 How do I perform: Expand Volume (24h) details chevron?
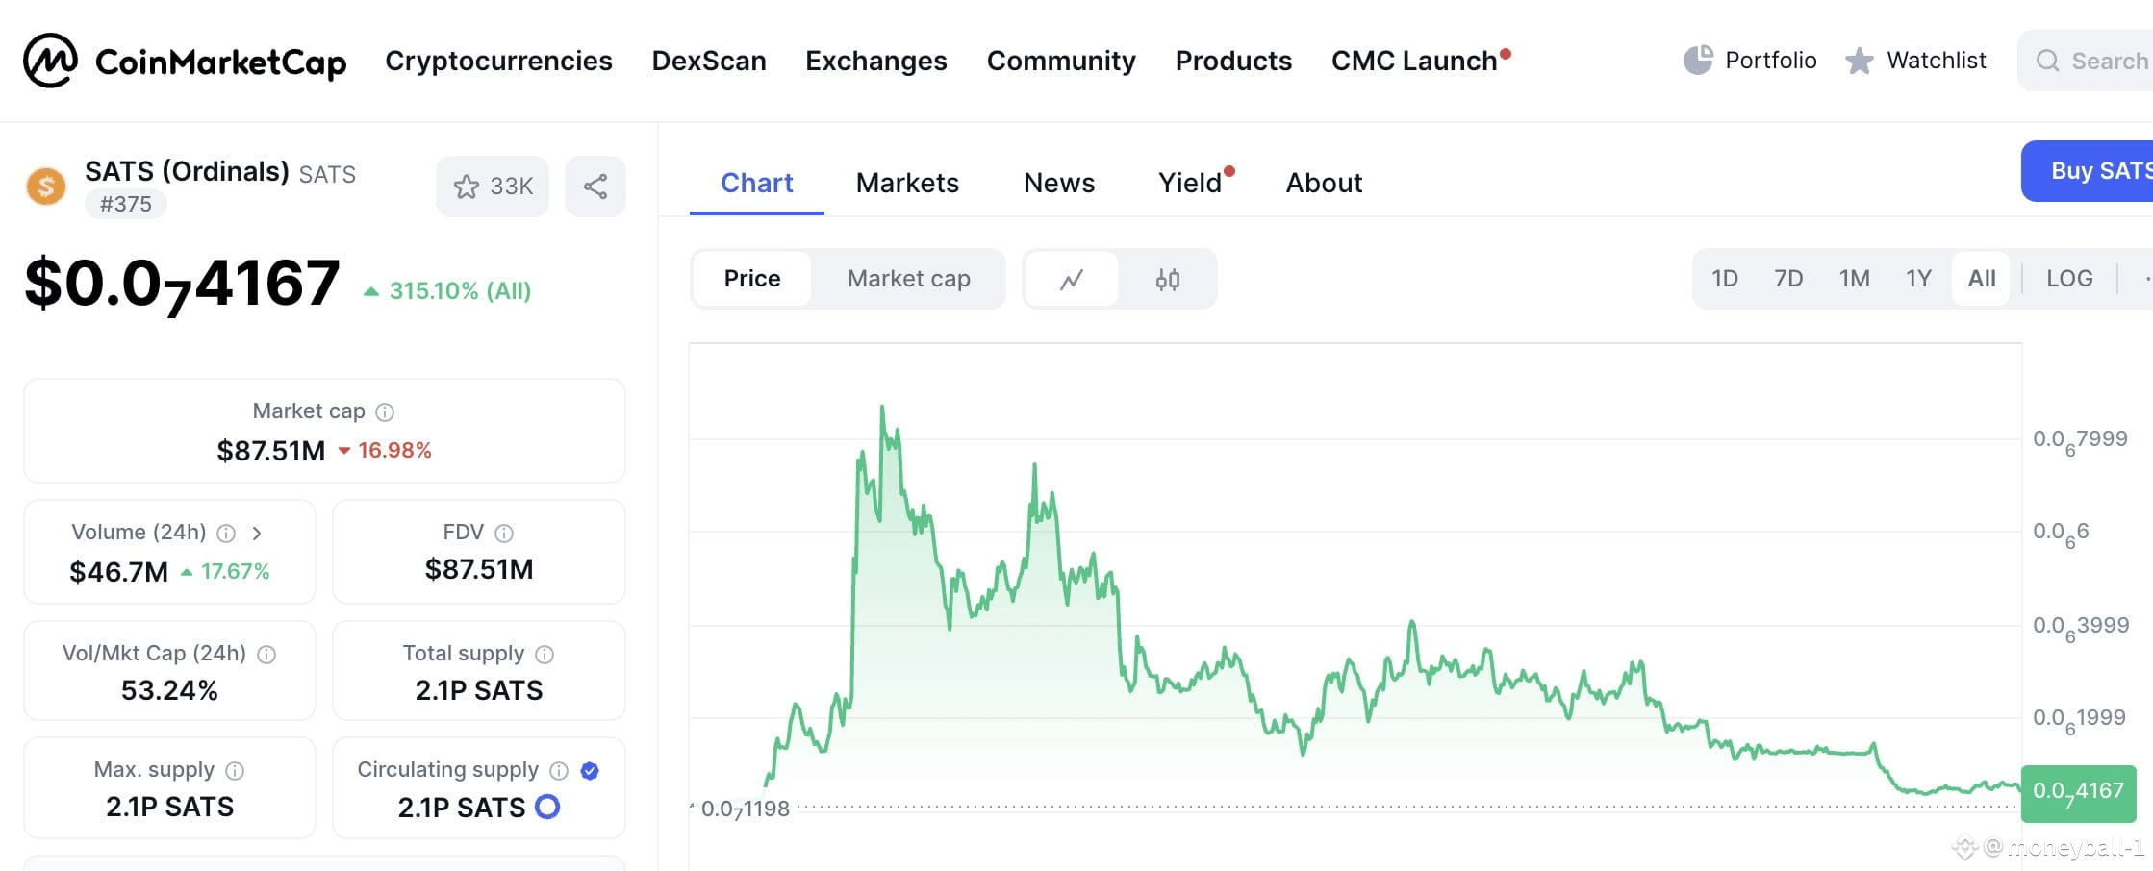(x=257, y=533)
